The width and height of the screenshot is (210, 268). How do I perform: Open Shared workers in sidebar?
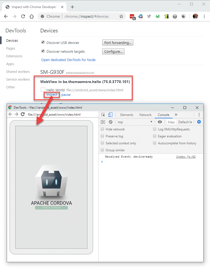(x=18, y=71)
